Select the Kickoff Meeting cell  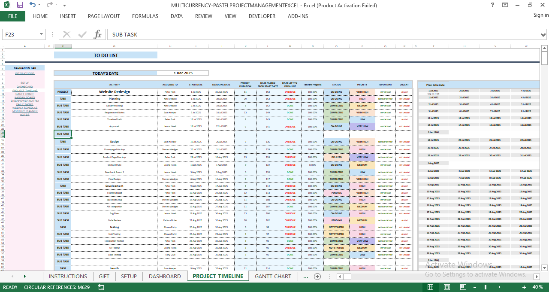(114, 106)
